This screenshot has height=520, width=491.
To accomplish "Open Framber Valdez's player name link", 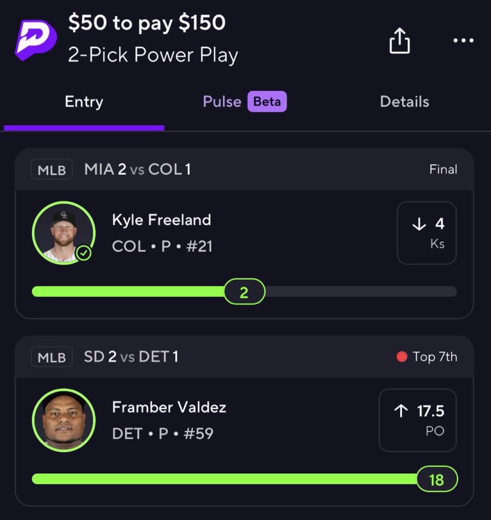I will pos(169,407).
